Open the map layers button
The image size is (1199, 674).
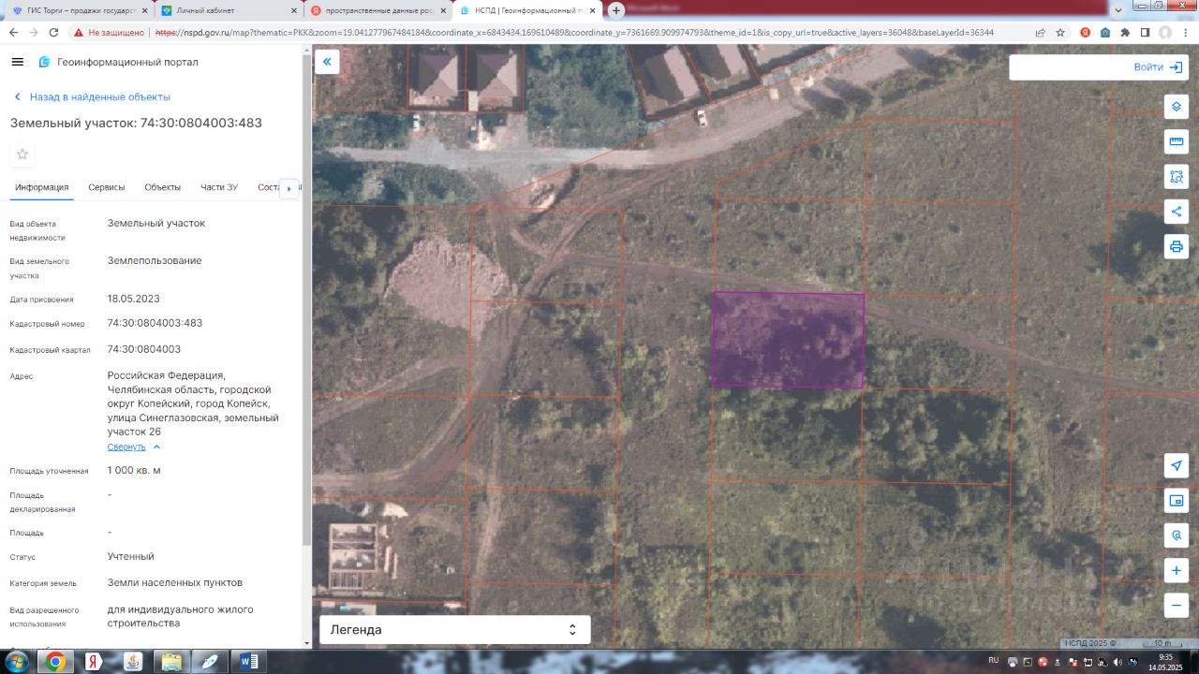(1177, 106)
